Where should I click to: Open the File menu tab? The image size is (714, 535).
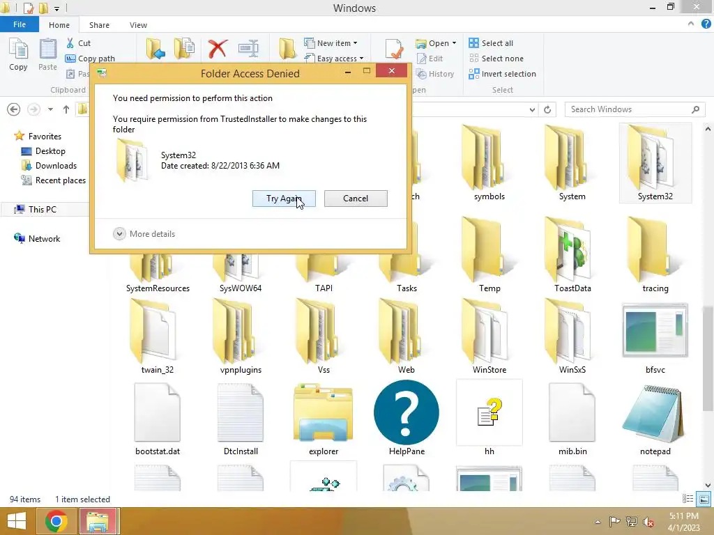tap(20, 24)
